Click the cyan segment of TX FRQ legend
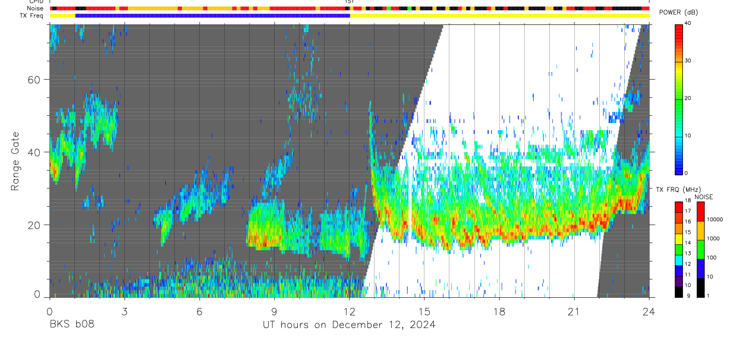This screenshot has height=337, width=730. [678, 260]
